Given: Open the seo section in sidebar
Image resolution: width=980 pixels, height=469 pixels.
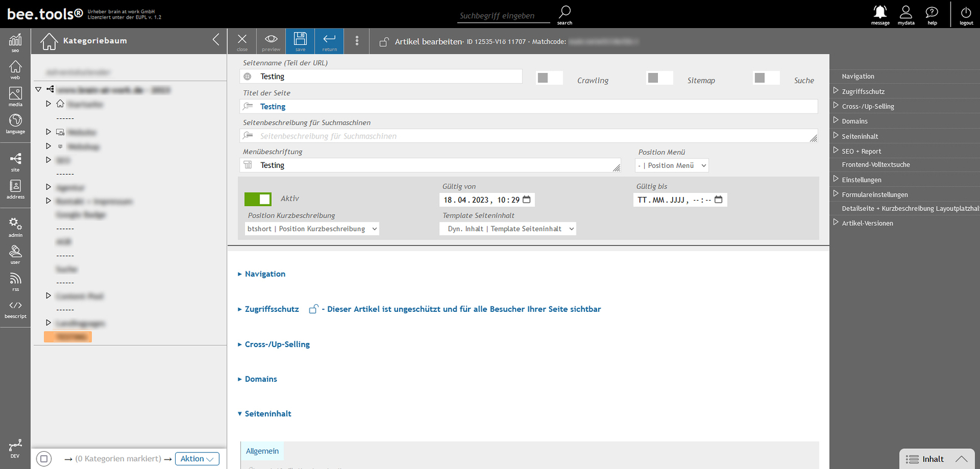Looking at the screenshot, I should [x=15, y=42].
